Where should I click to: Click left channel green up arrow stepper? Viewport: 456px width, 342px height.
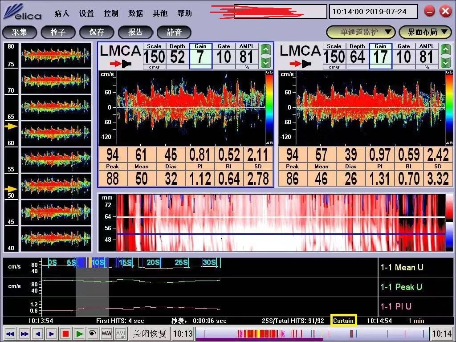click(x=266, y=49)
